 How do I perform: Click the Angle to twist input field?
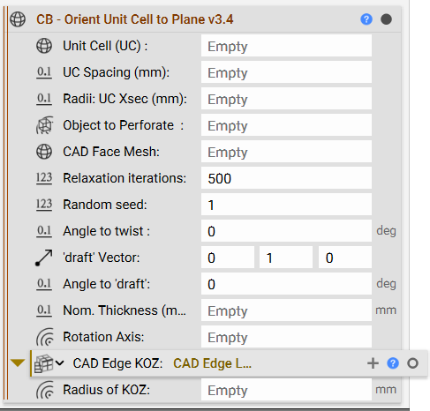286,231
